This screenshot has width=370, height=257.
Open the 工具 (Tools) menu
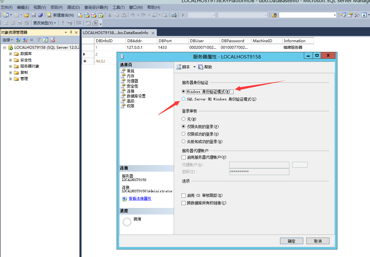pos(119,7)
